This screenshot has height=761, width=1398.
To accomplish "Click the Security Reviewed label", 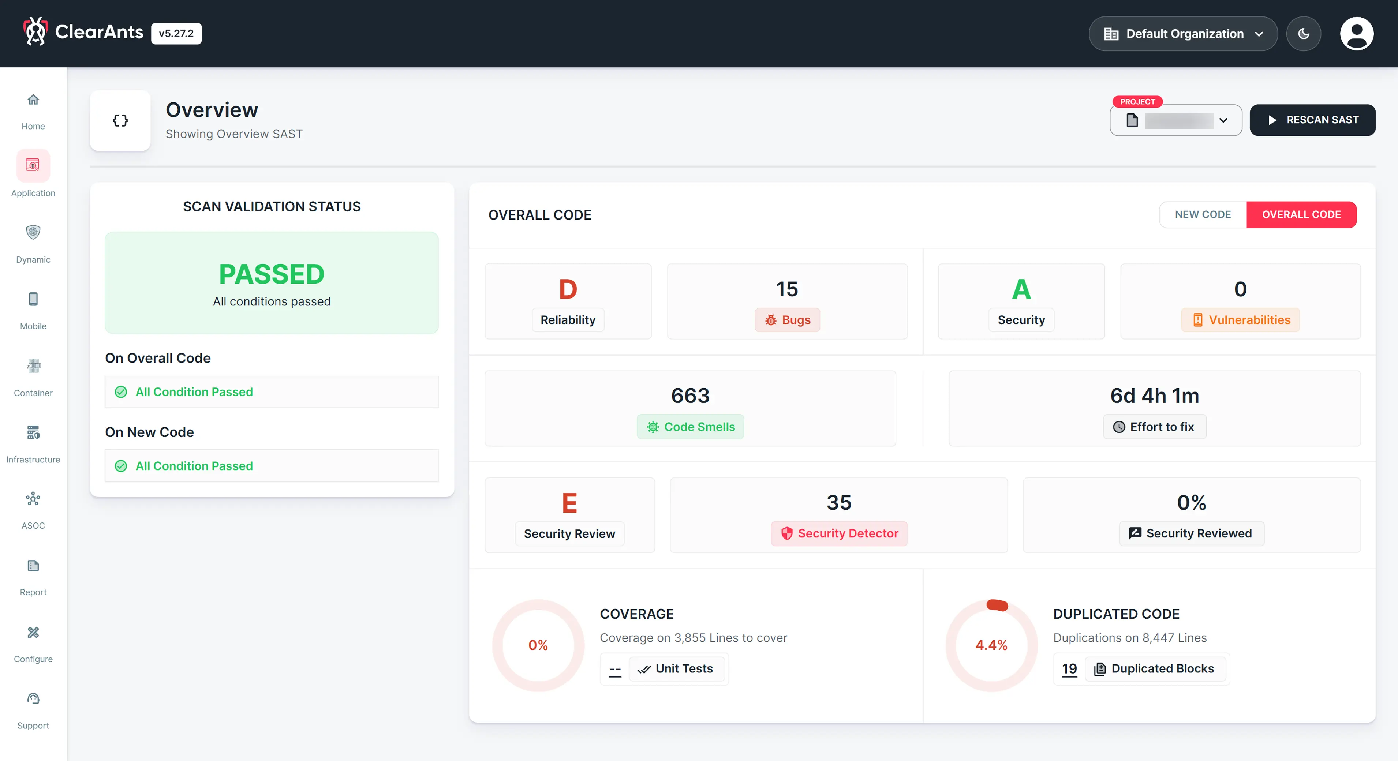I will pyautogui.click(x=1192, y=534).
